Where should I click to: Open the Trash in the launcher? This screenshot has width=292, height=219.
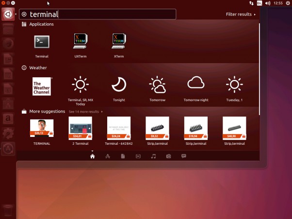pyautogui.click(x=8, y=211)
